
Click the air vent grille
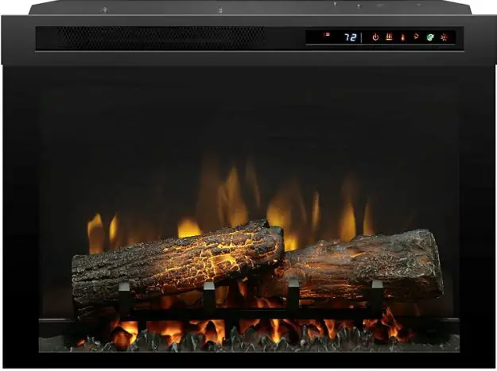tap(151, 37)
